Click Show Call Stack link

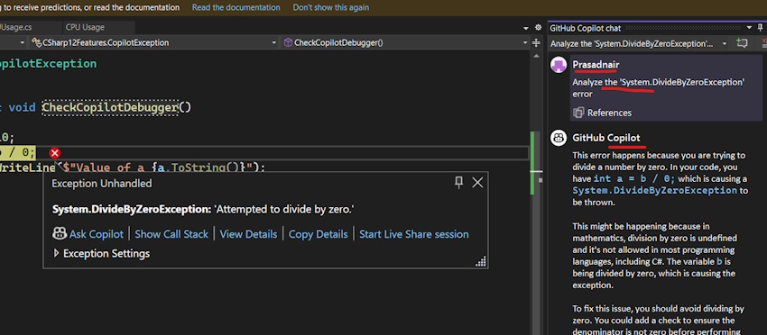coord(171,234)
